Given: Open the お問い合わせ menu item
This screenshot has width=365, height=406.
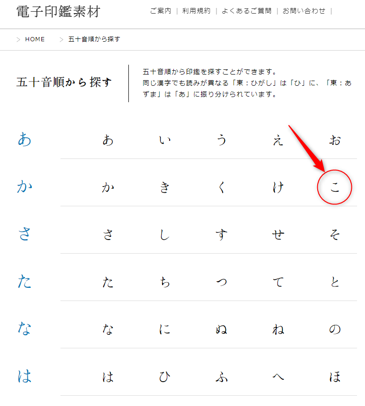Looking at the screenshot, I should [x=304, y=11].
